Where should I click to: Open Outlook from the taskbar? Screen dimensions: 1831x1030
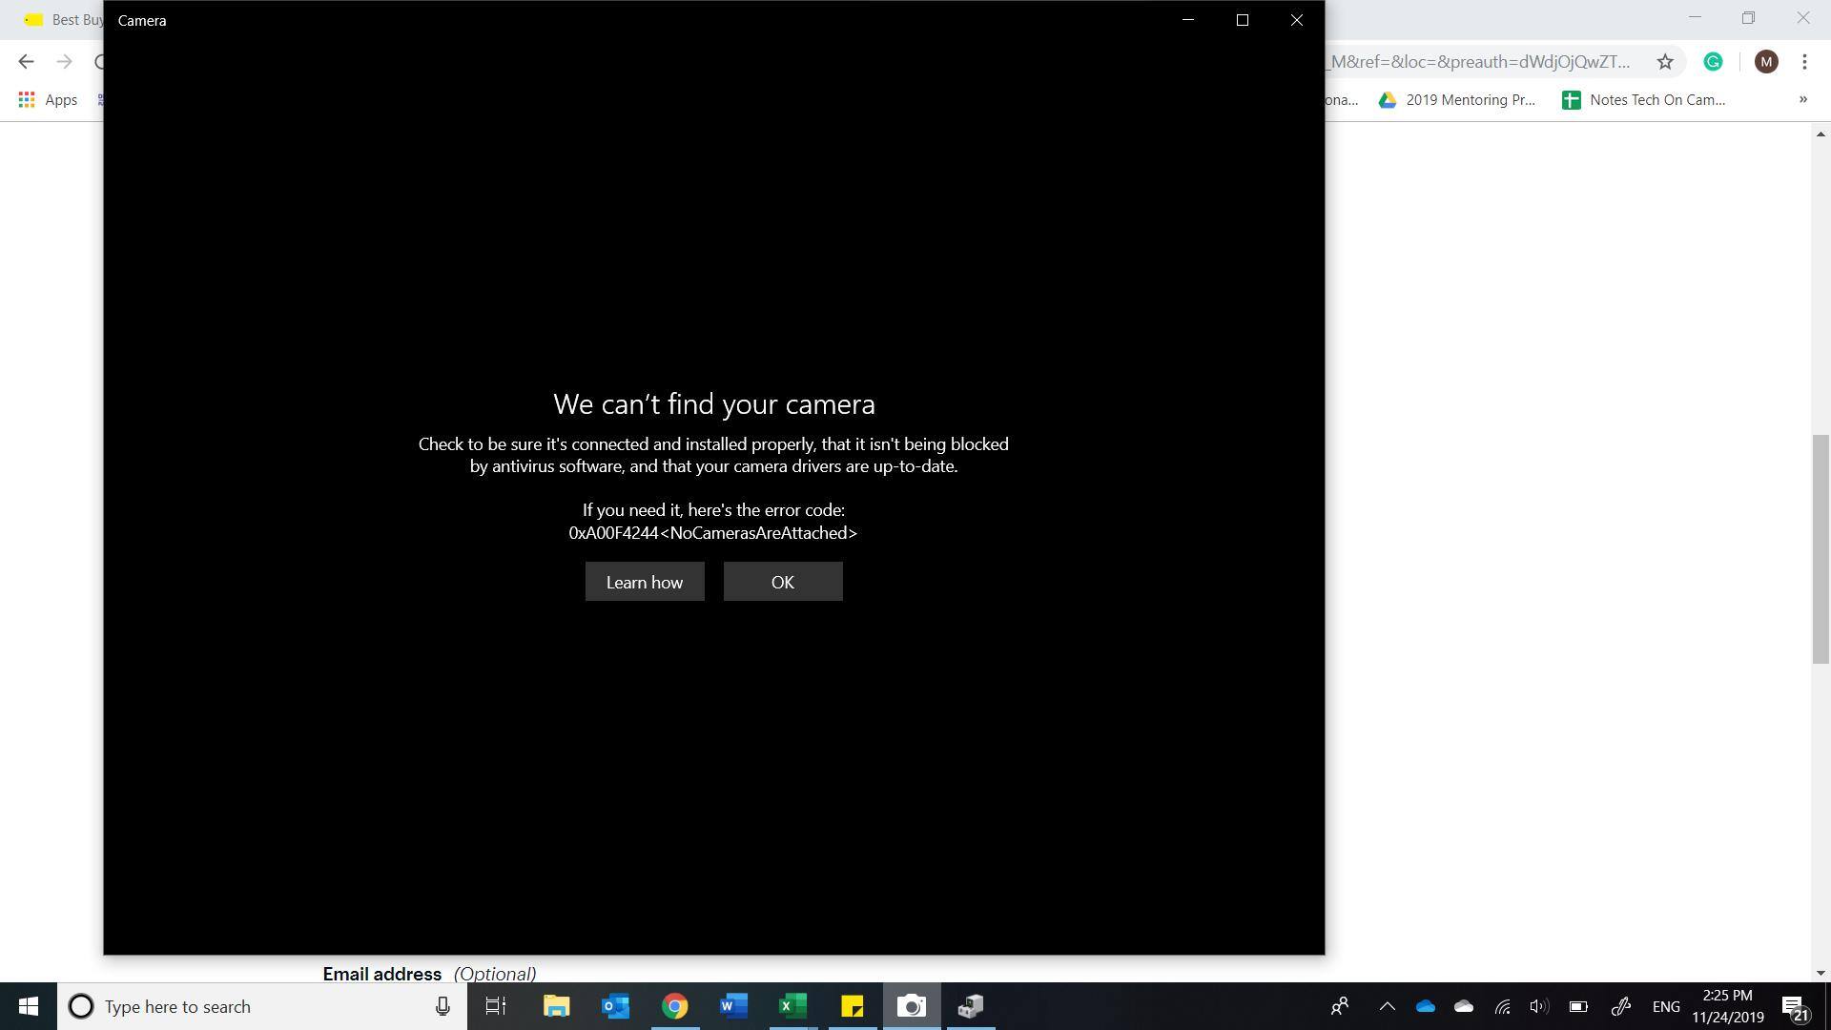pyautogui.click(x=615, y=1006)
